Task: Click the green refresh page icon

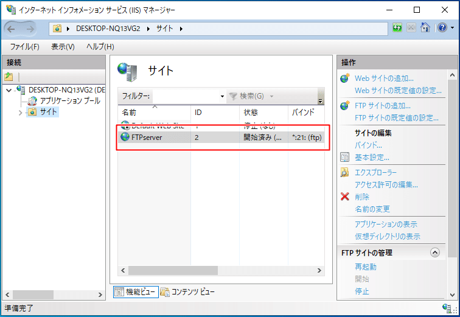Action: click(397, 28)
